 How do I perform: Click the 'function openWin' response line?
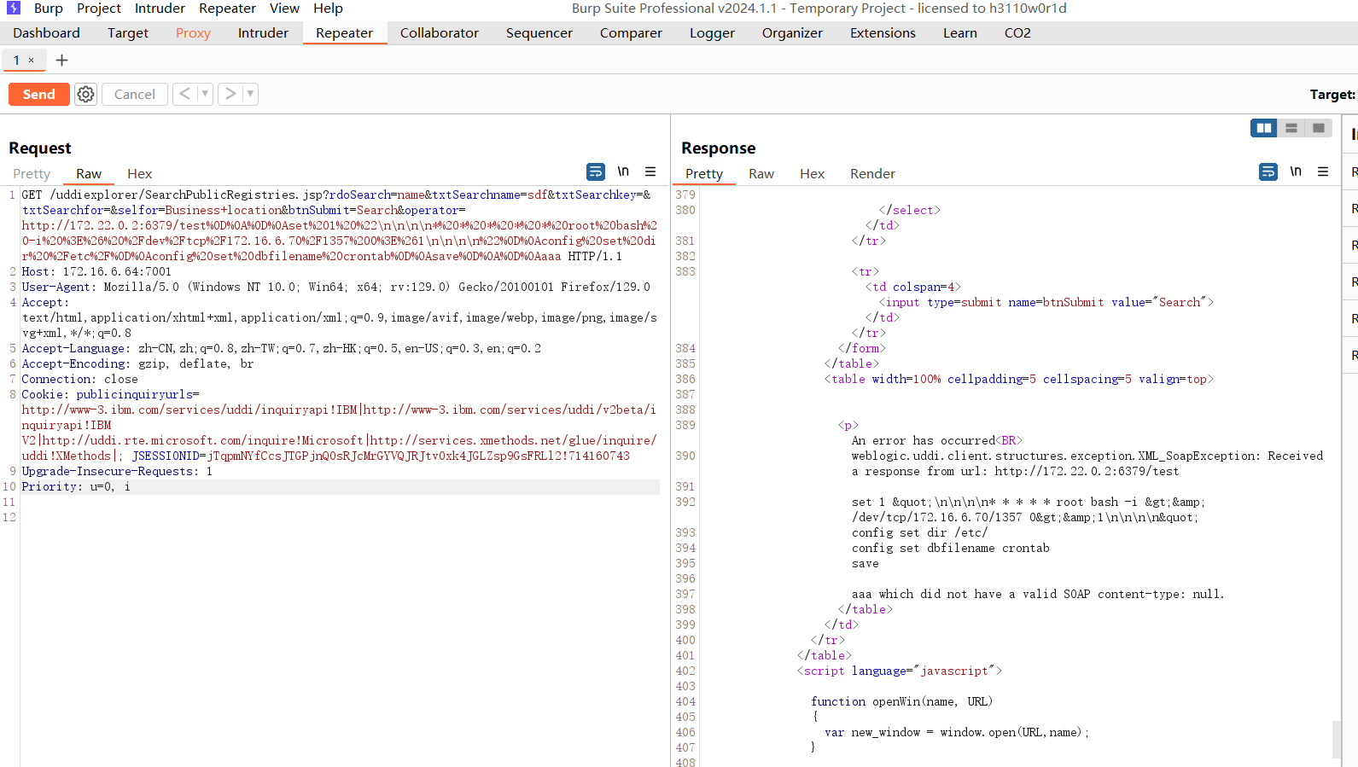tap(901, 702)
